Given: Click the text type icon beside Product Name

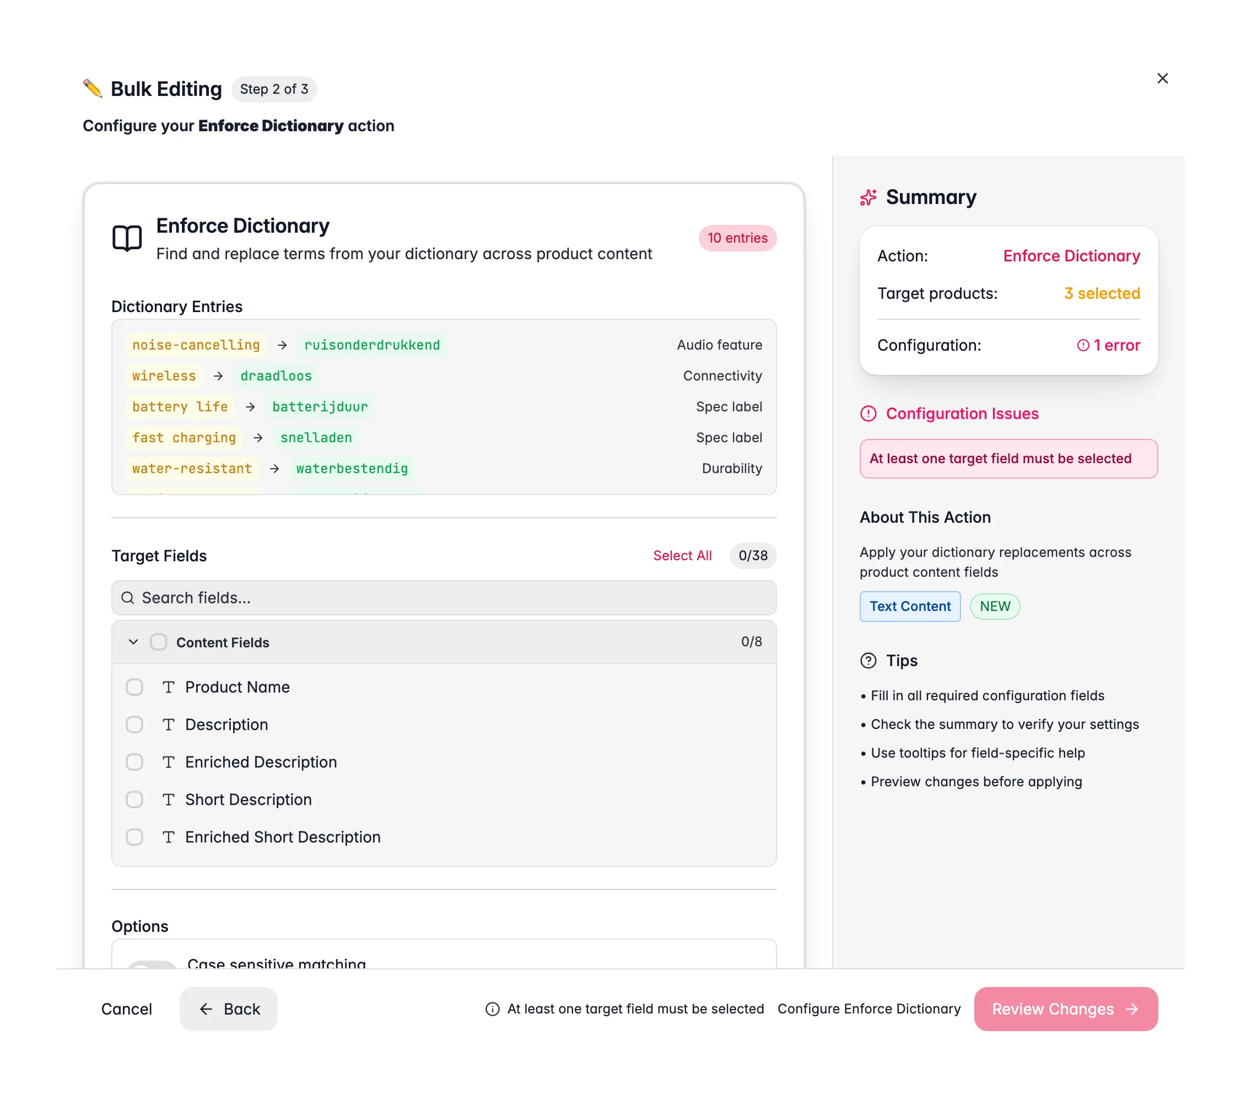Looking at the screenshot, I should point(169,687).
